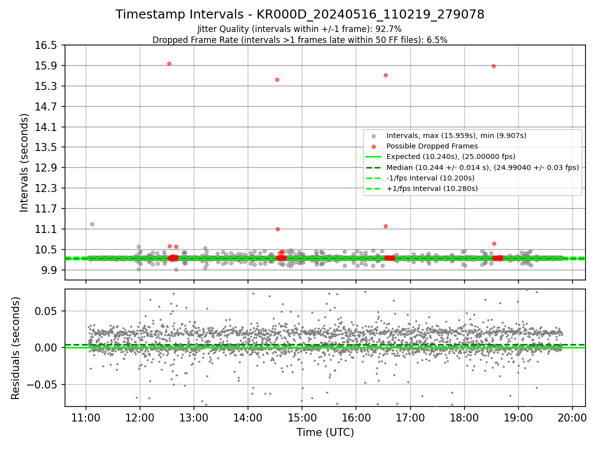Screen dimensions: 600x450
Task: Click the red dropped-frame point near 15.9s at 12:30
Action: point(169,63)
